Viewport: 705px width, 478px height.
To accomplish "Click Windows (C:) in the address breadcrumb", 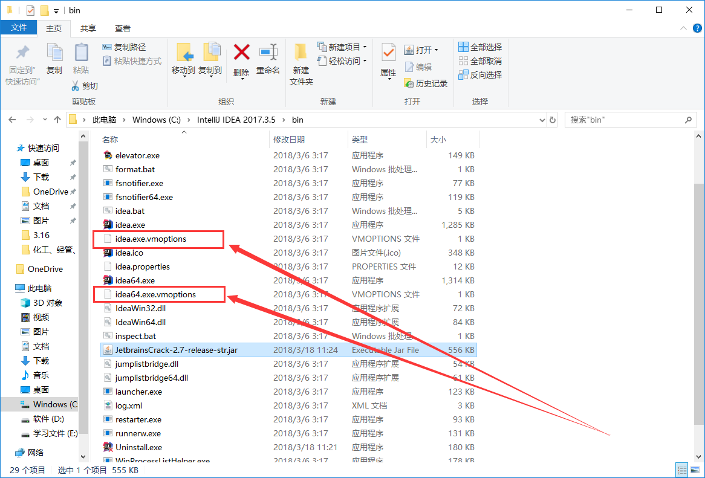I will (157, 120).
